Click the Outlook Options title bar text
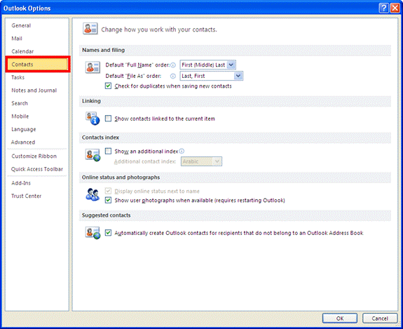Viewport: 403px width, 329px height. (x=27, y=8)
